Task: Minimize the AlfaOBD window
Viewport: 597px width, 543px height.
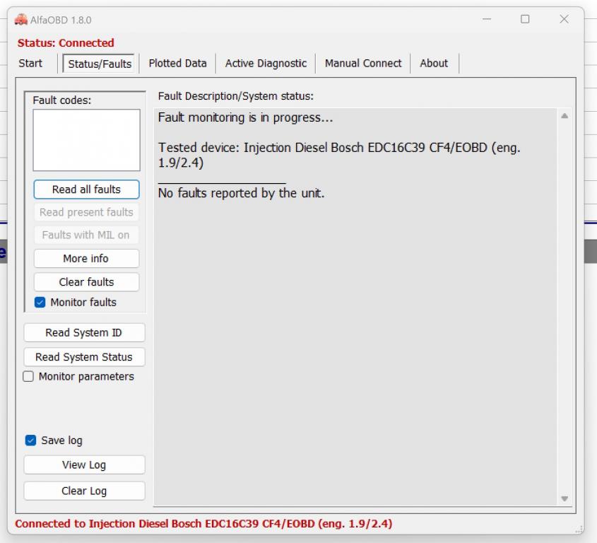Action: pyautogui.click(x=487, y=19)
